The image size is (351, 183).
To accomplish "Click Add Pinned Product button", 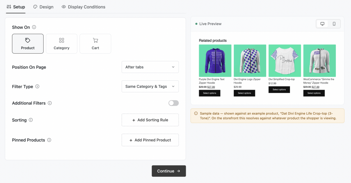I will coord(150,140).
